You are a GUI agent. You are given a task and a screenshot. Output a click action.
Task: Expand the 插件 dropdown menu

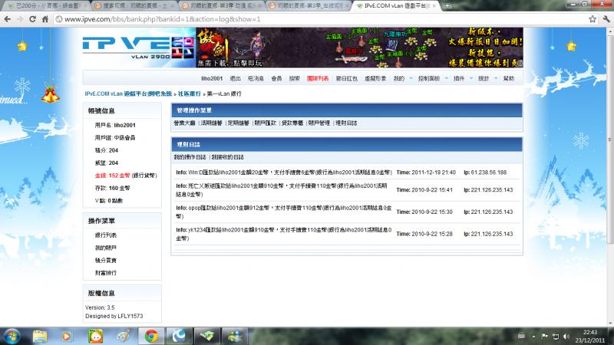pos(461,78)
